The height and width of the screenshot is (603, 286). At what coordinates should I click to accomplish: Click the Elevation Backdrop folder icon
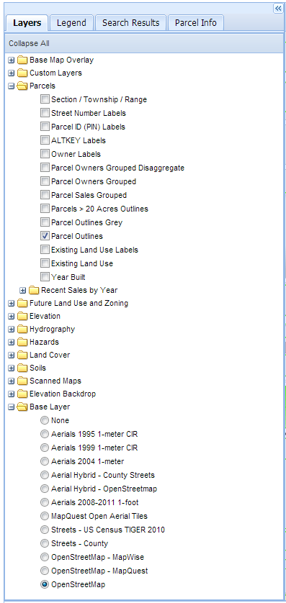23,394
